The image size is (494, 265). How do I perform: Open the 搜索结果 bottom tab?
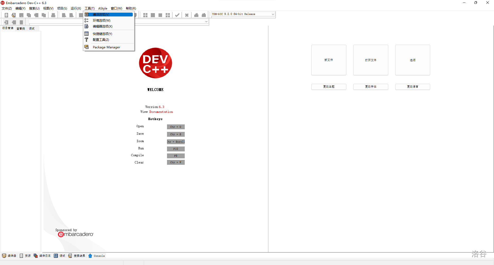point(77,256)
